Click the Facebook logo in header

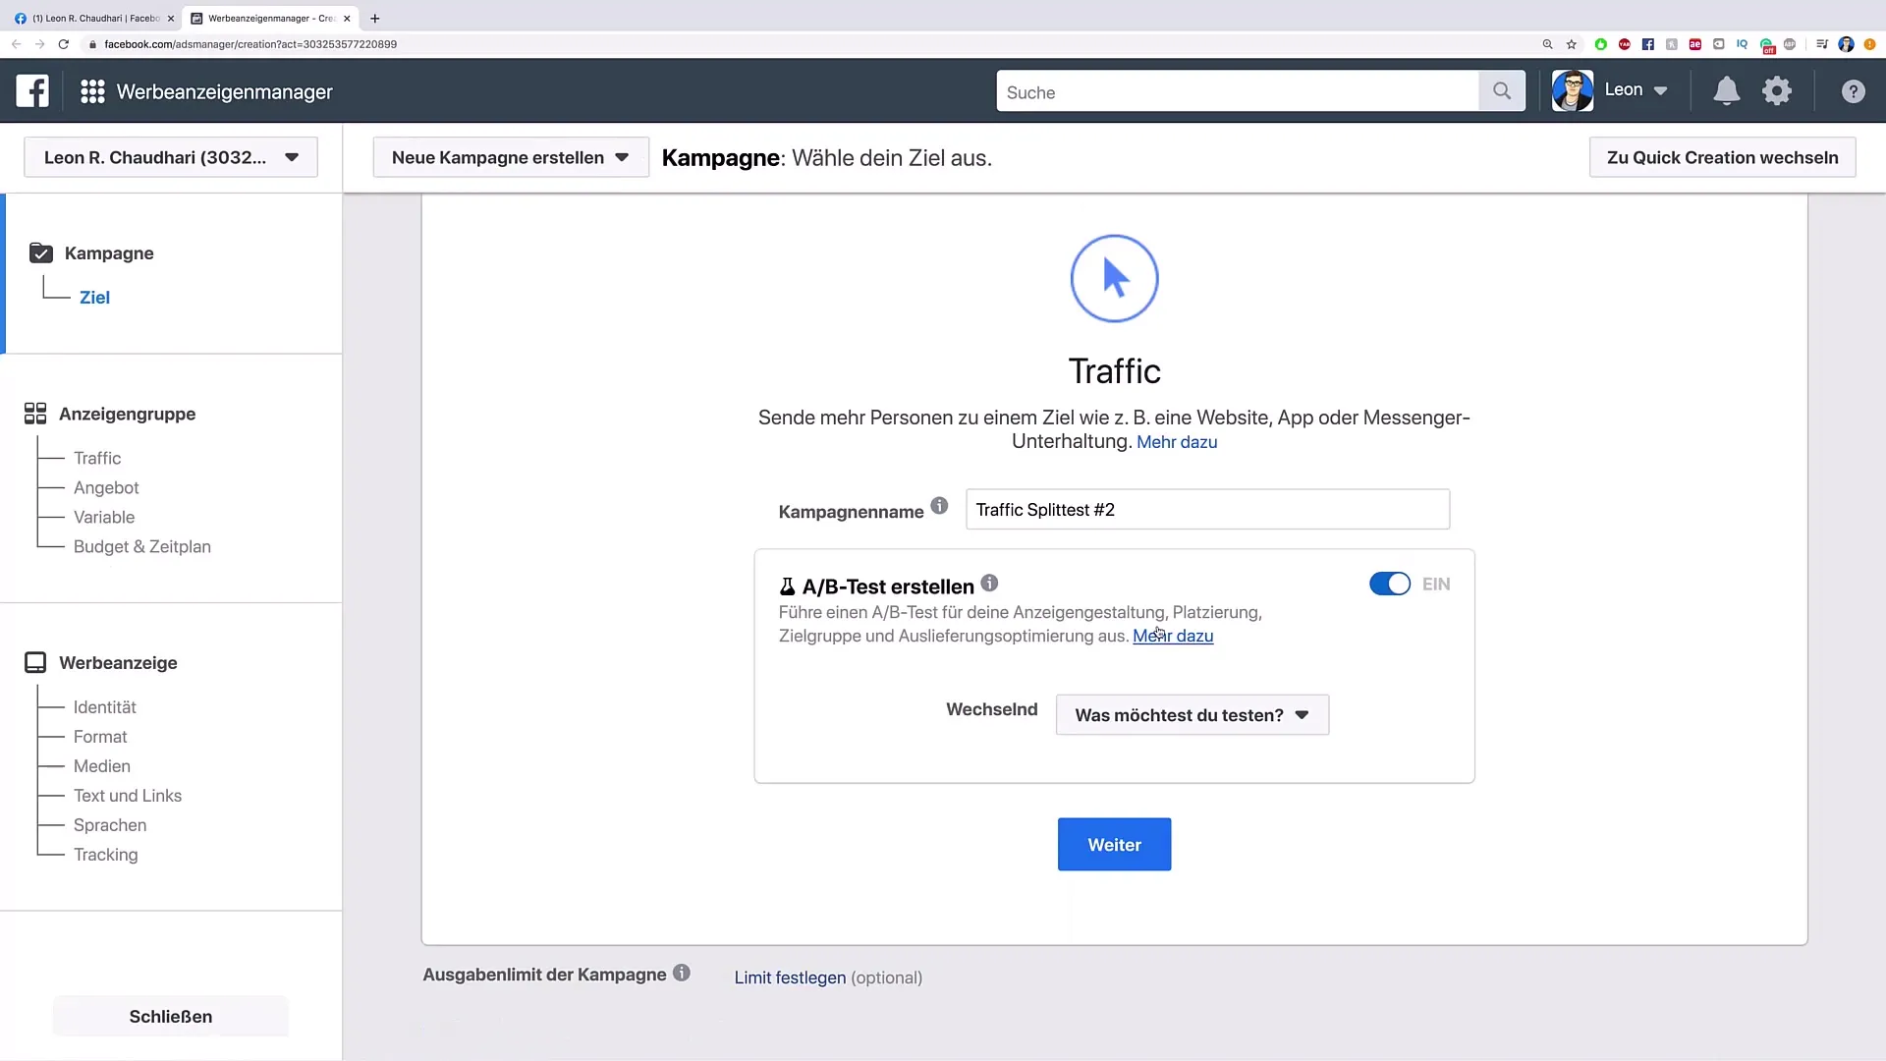(x=32, y=91)
